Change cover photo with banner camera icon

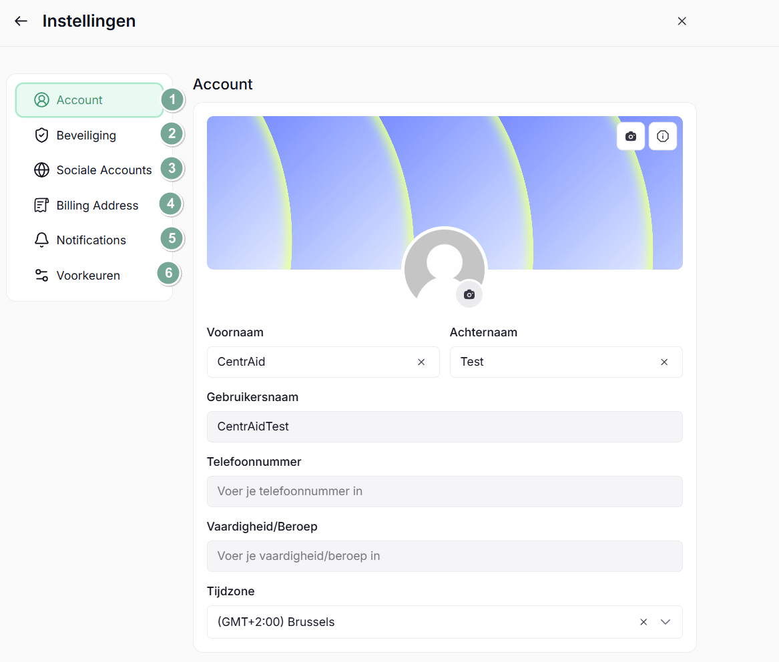point(630,136)
